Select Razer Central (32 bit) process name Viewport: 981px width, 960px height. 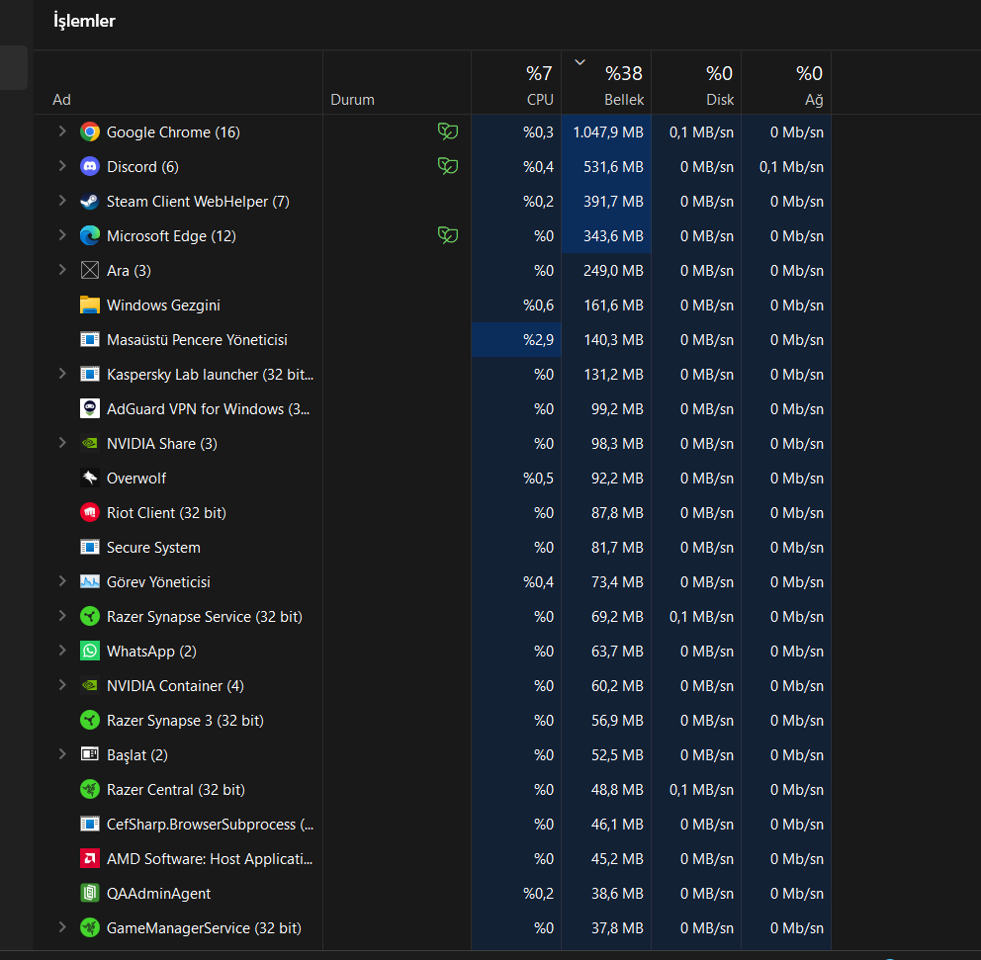(x=176, y=790)
